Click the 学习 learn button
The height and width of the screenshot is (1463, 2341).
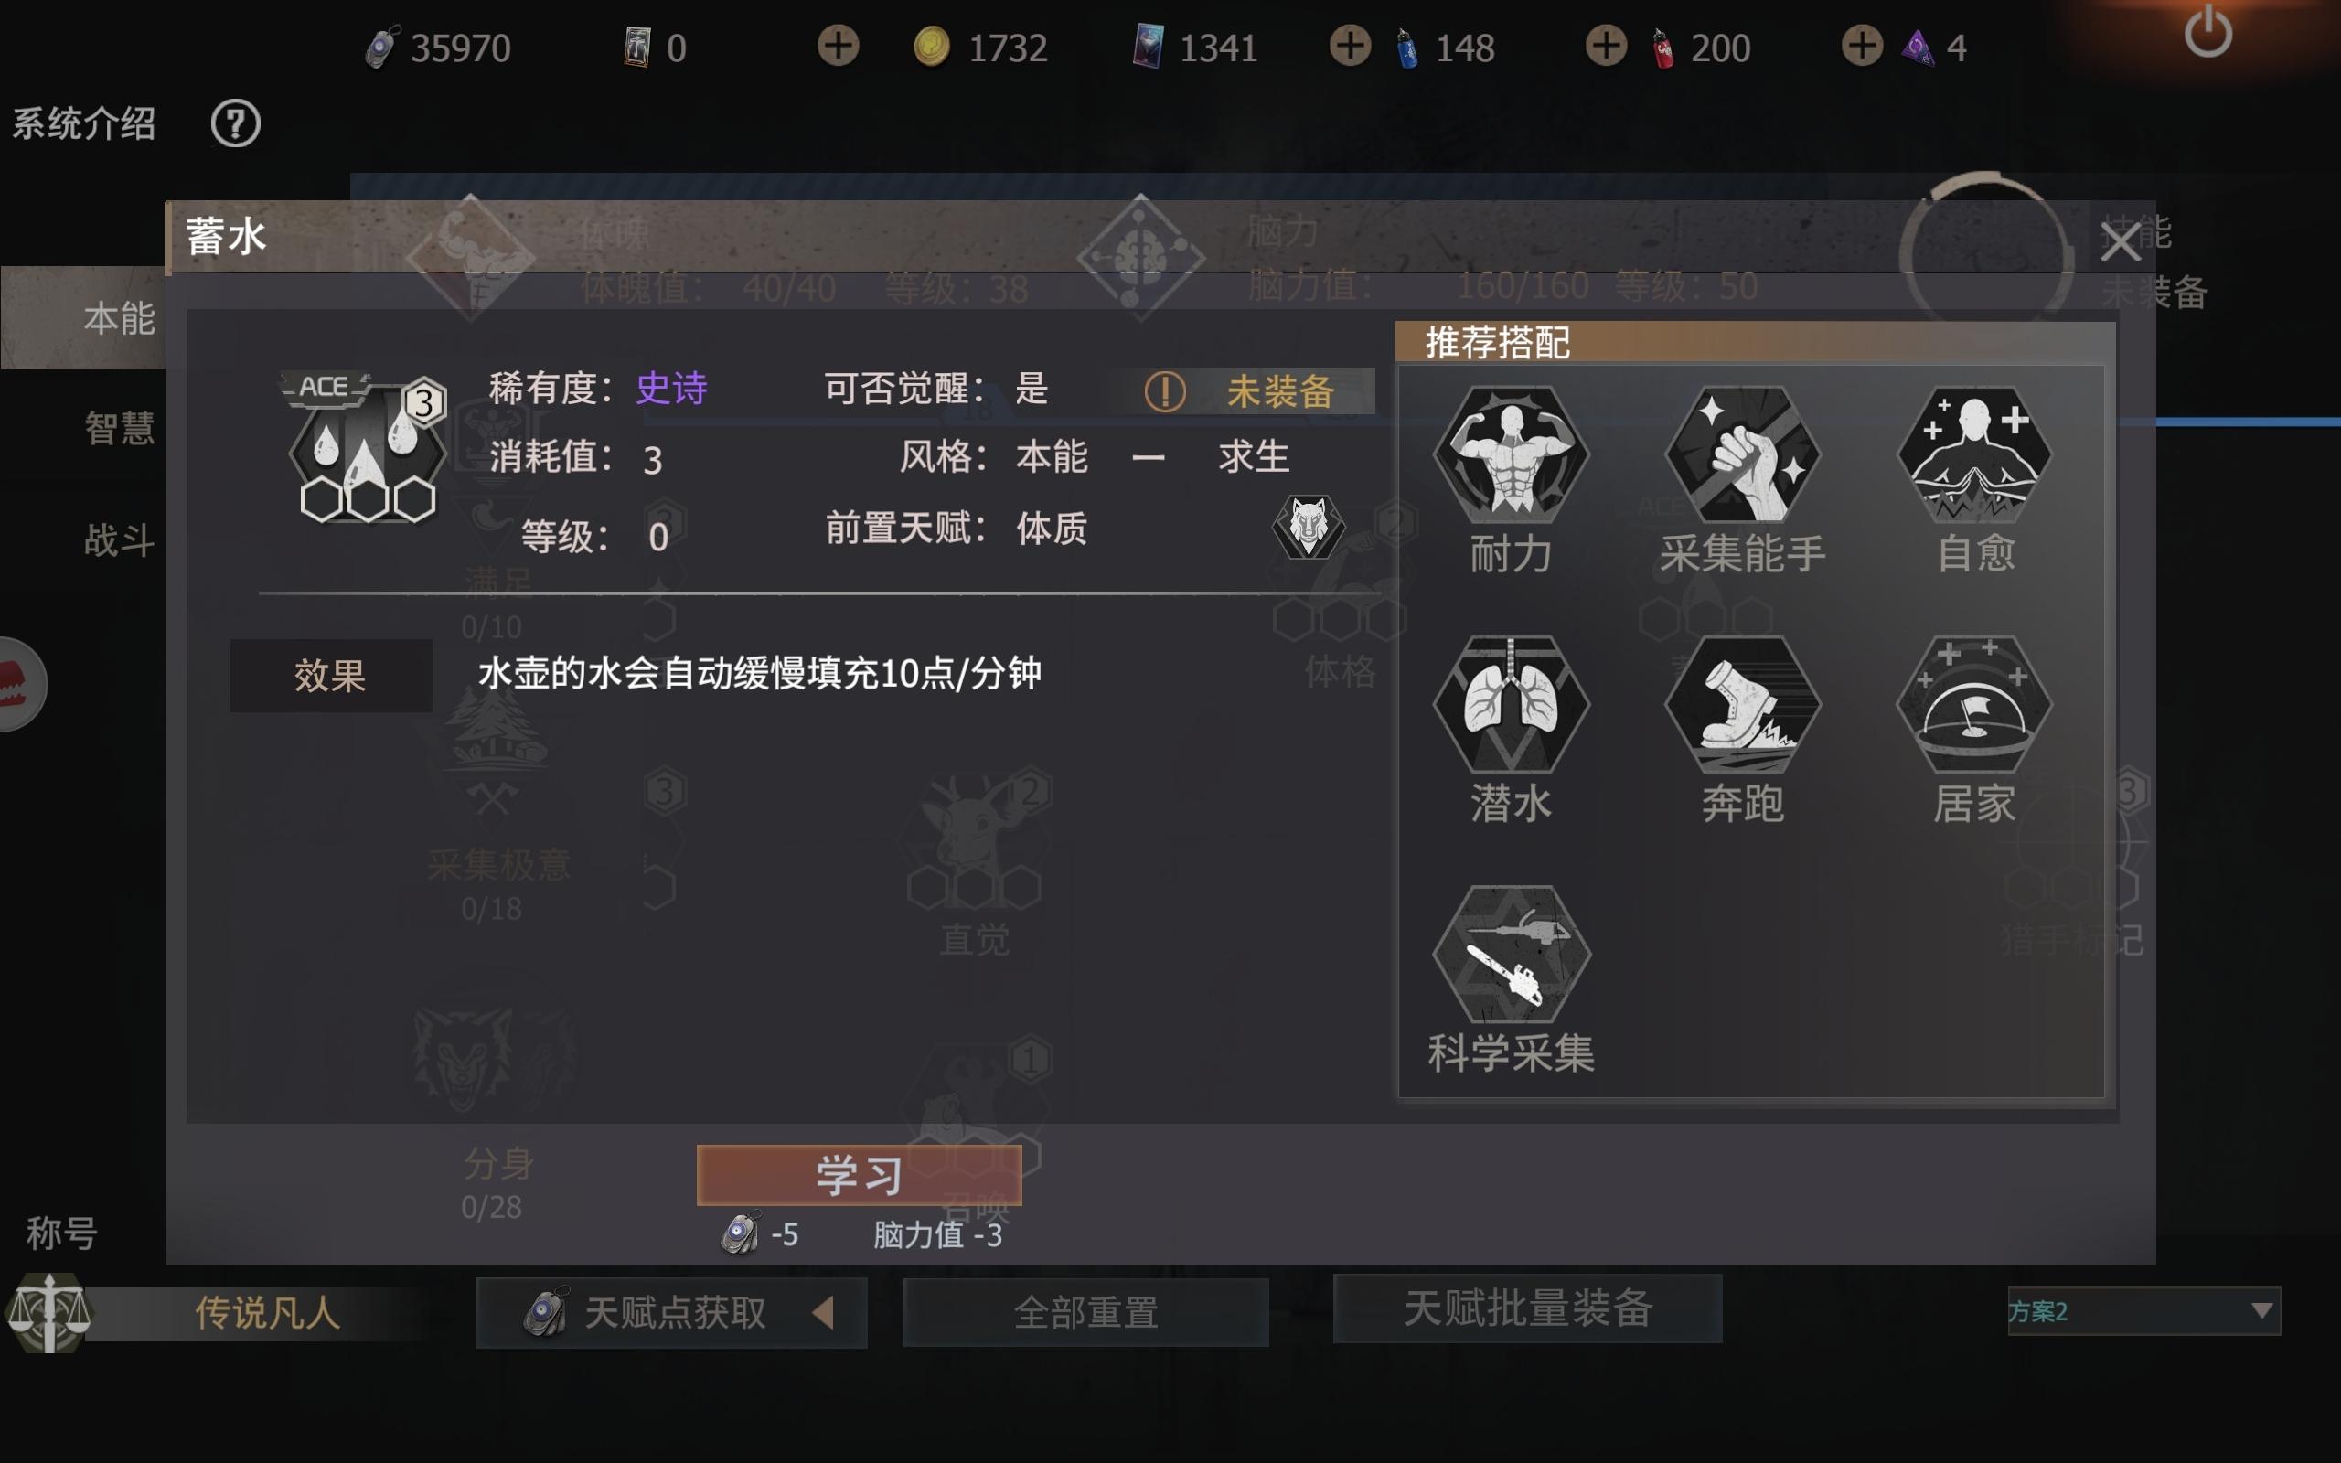click(x=859, y=1175)
